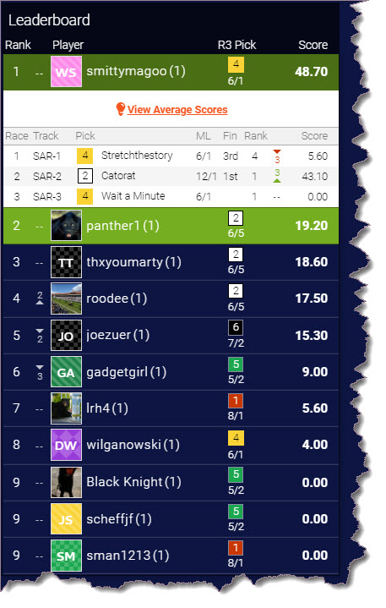This screenshot has height=608, width=386.
Task: Click joezuer's black 6 pick badge
Action: [x=236, y=328]
